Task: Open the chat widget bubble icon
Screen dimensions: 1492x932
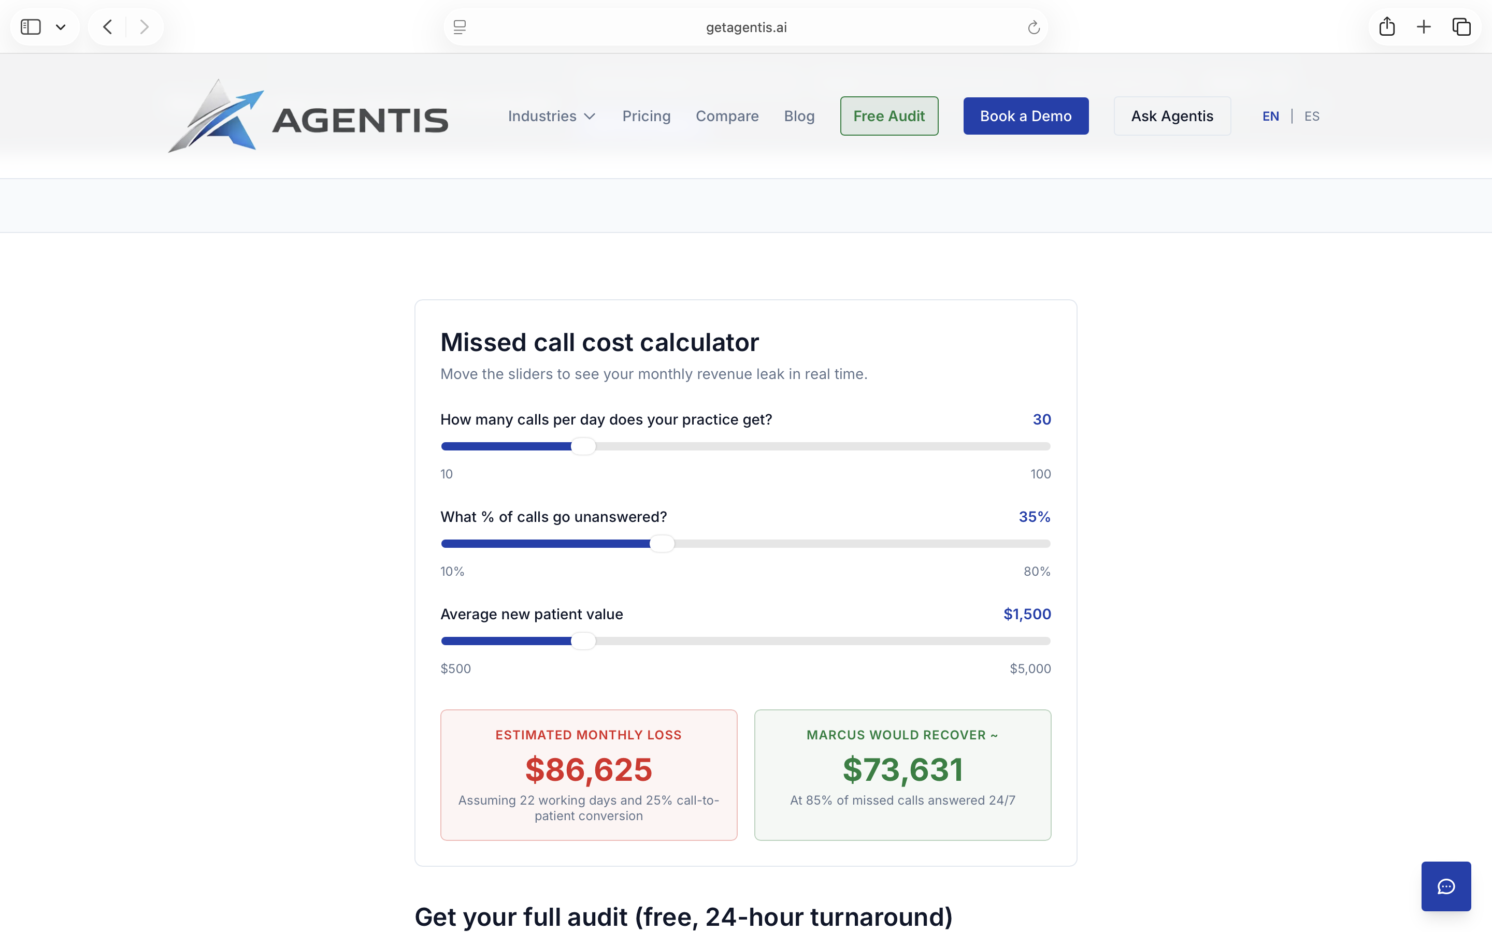Action: coord(1446,886)
